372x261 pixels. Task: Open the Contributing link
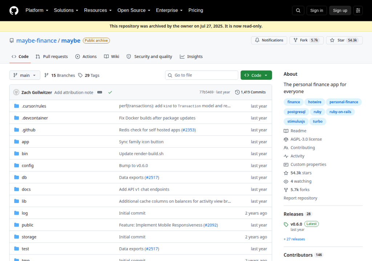299,148
